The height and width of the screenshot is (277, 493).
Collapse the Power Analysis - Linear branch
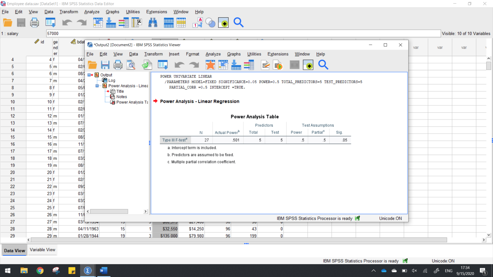[x=97, y=86]
